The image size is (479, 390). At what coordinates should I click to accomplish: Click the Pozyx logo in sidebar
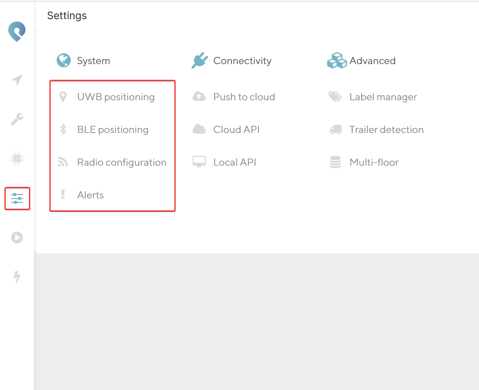point(17,31)
